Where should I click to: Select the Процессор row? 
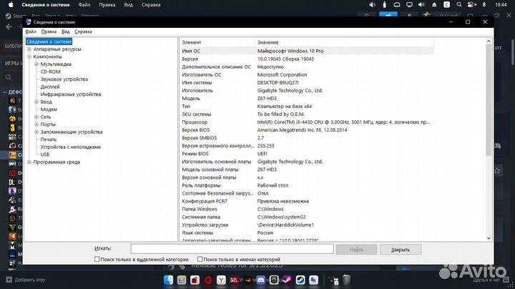[307, 122]
